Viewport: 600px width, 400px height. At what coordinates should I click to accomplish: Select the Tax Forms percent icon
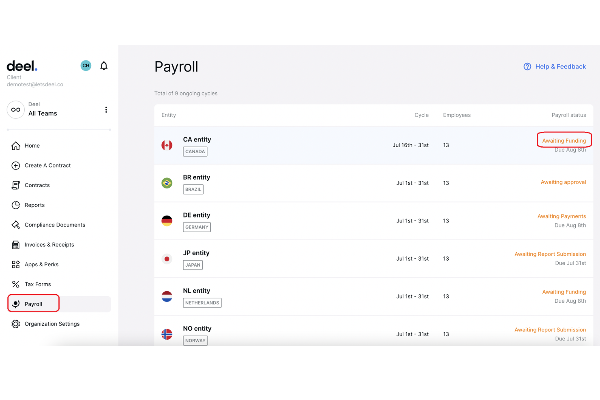click(15, 284)
